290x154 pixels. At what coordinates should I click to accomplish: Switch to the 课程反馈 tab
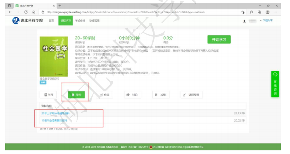tap(192, 95)
